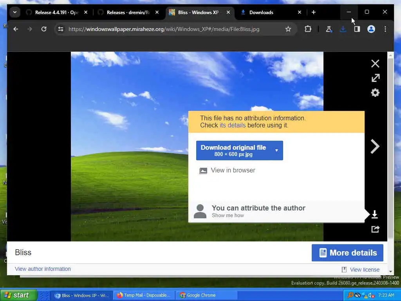Open Temp Mail Firefox taskbar item
The height and width of the screenshot is (301, 401).
144,296
